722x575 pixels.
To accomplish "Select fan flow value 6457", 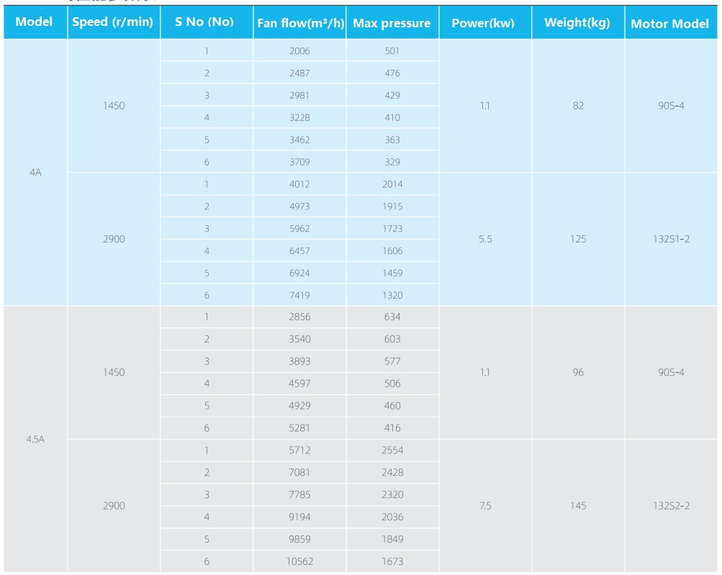I will 299,251.
